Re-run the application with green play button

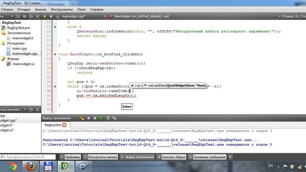[x=101, y=118]
